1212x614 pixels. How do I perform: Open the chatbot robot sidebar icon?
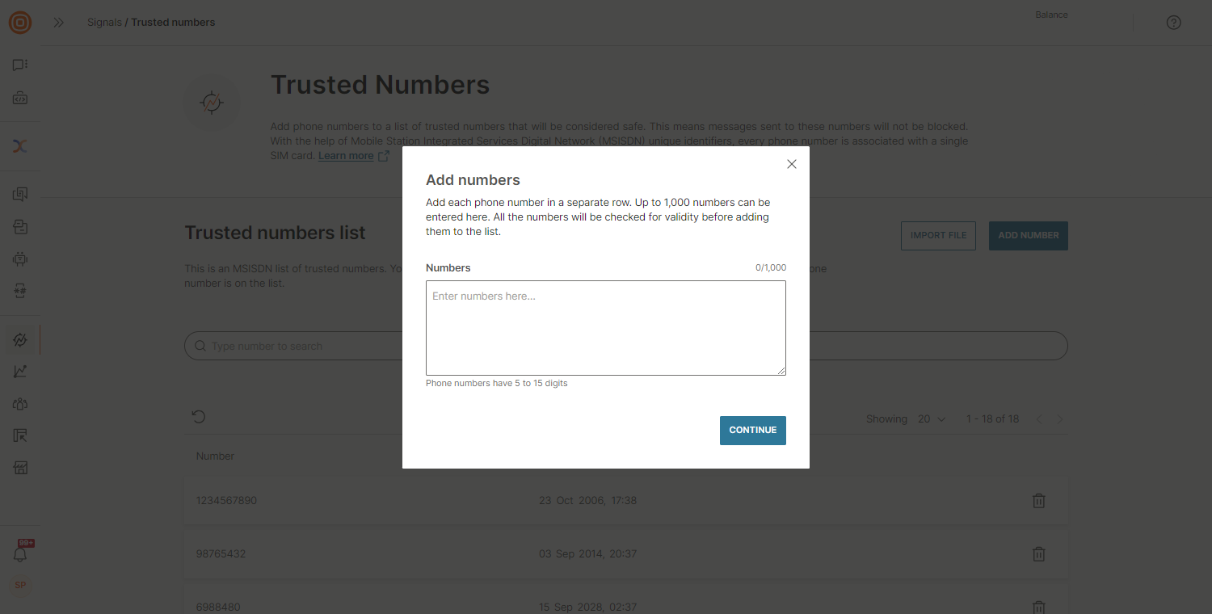coord(20,259)
